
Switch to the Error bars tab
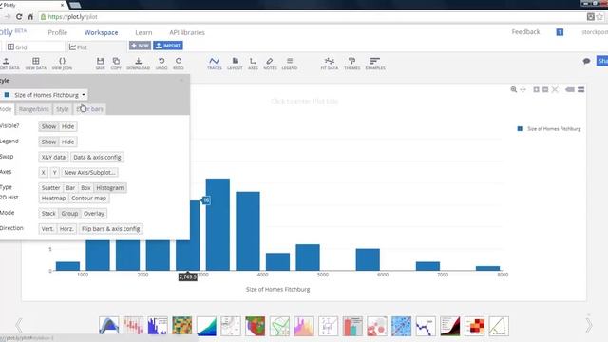point(89,109)
